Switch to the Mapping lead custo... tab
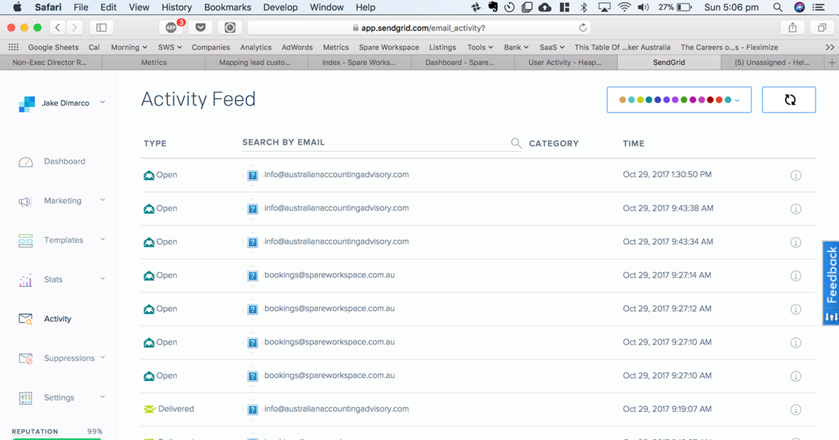 (257, 62)
